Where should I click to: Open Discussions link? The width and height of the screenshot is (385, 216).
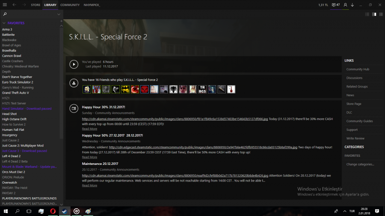pos(354,78)
